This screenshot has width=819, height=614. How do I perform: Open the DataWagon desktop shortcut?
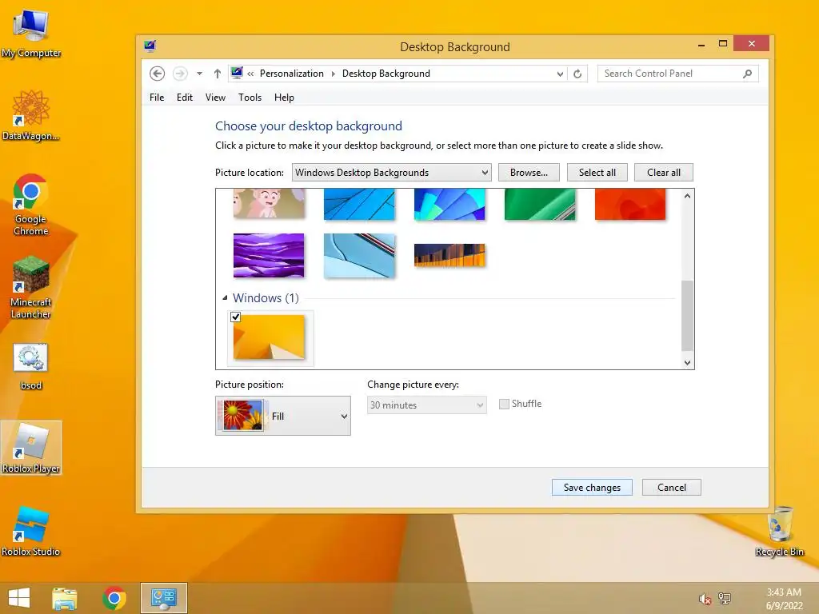click(31, 115)
